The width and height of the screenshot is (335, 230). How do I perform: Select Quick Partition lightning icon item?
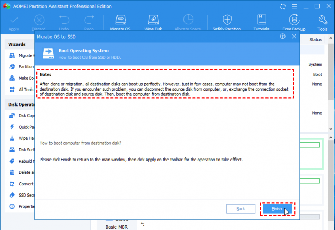pos(22,127)
